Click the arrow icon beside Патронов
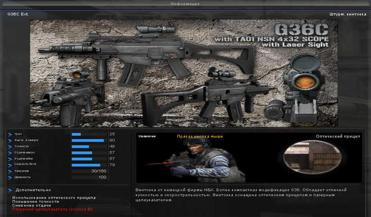 [10, 171]
